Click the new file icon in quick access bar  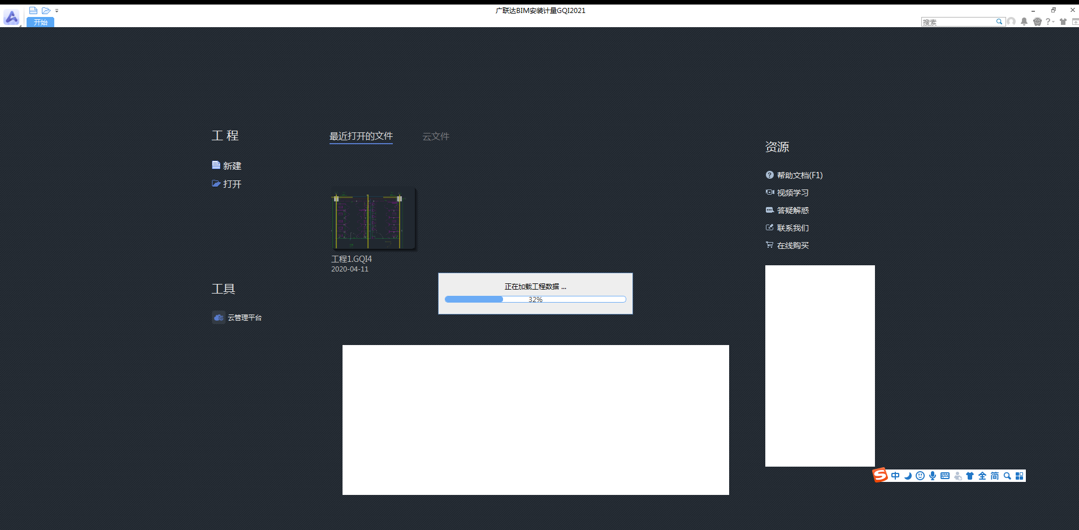click(x=33, y=10)
